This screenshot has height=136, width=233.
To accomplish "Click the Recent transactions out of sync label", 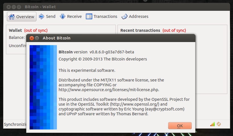I will pyautogui.click(x=174, y=30).
